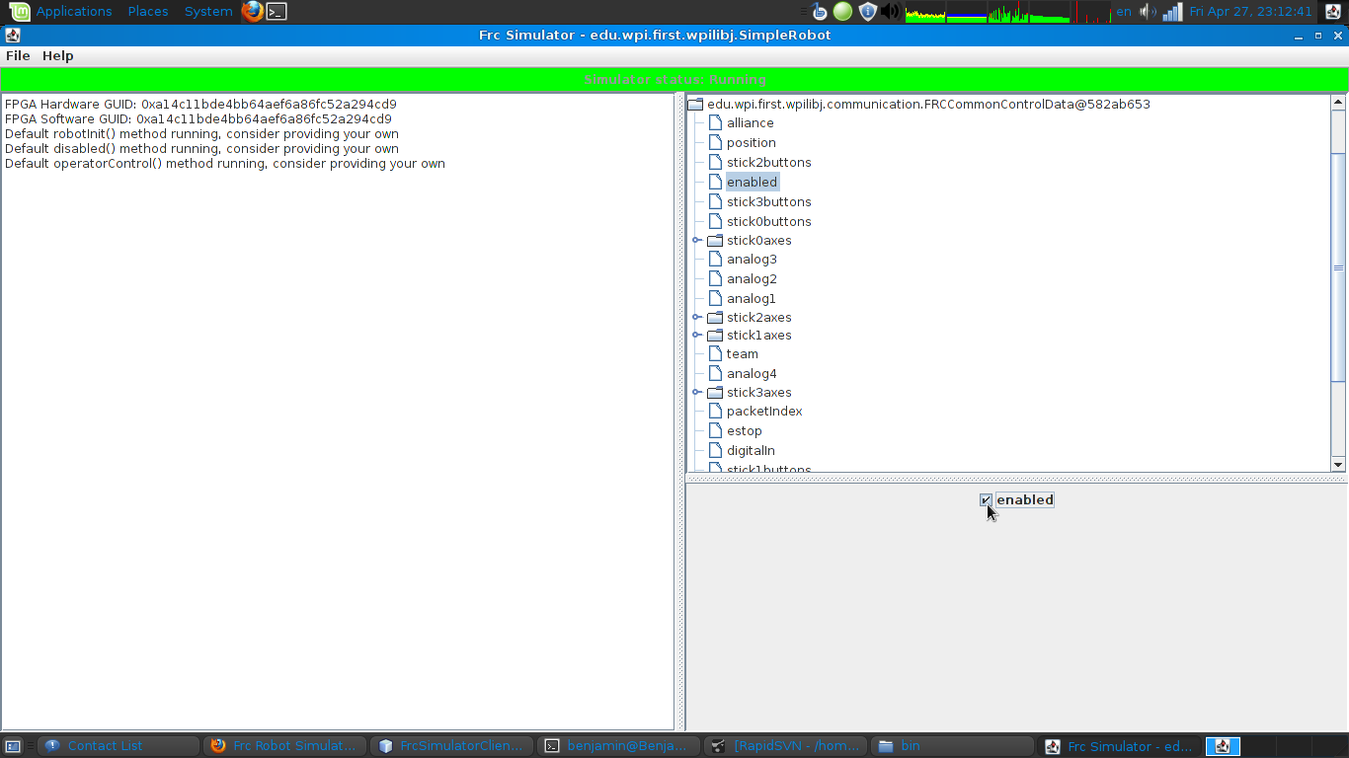The width and height of the screenshot is (1349, 758).
Task: Click the Firefox launcher icon in top panel
Action: [x=253, y=12]
